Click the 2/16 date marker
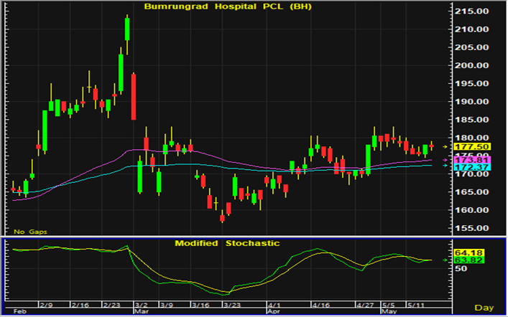Screen dimensions: 508x317 pyautogui.click(x=79, y=306)
